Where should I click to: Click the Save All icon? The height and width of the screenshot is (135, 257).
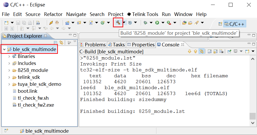24,23
